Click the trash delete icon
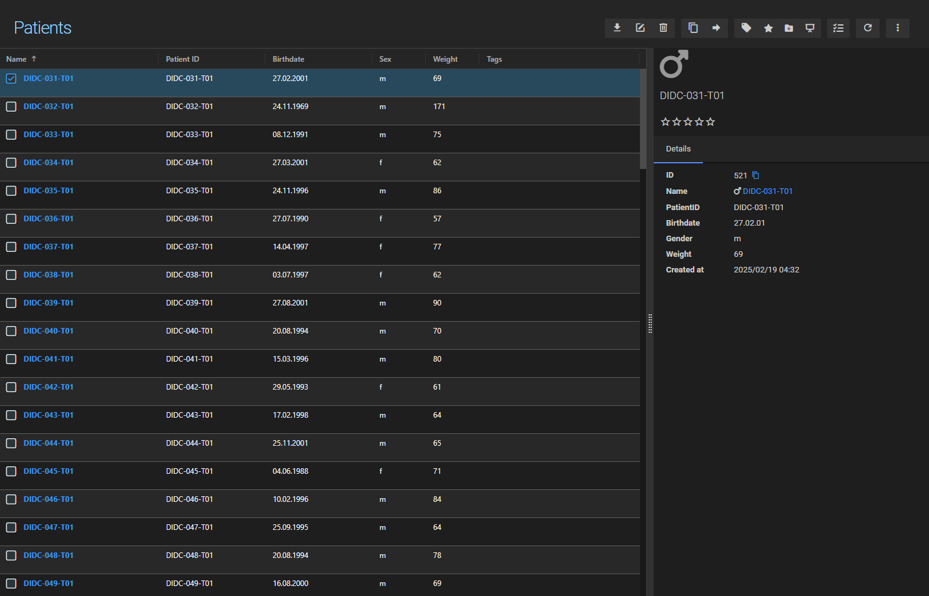Viewport: 929px width, 596px height. point(663,28)
